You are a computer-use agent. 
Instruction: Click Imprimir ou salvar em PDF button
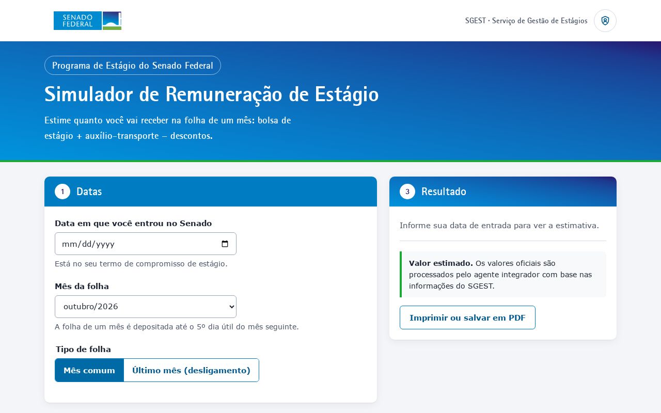click(x=467, y=317)
